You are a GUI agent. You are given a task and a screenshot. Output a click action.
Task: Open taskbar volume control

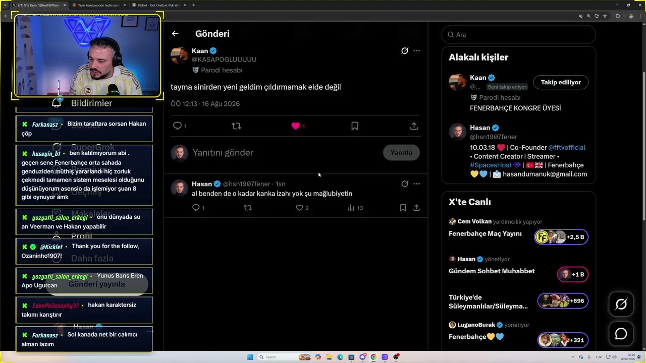613,357
